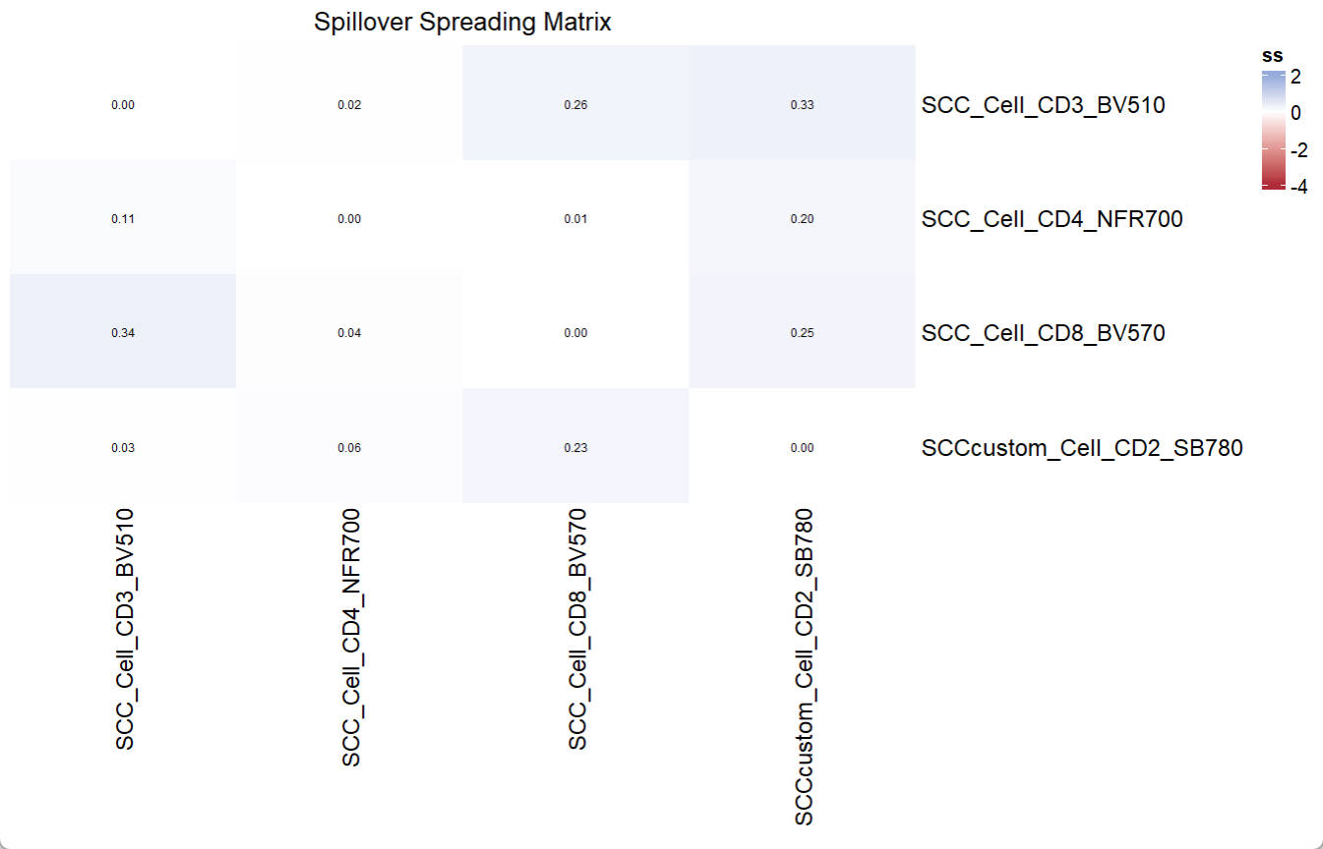
Task: Select the cell with value 0.04
Action: pyautogui.click(x=349, y=332)
